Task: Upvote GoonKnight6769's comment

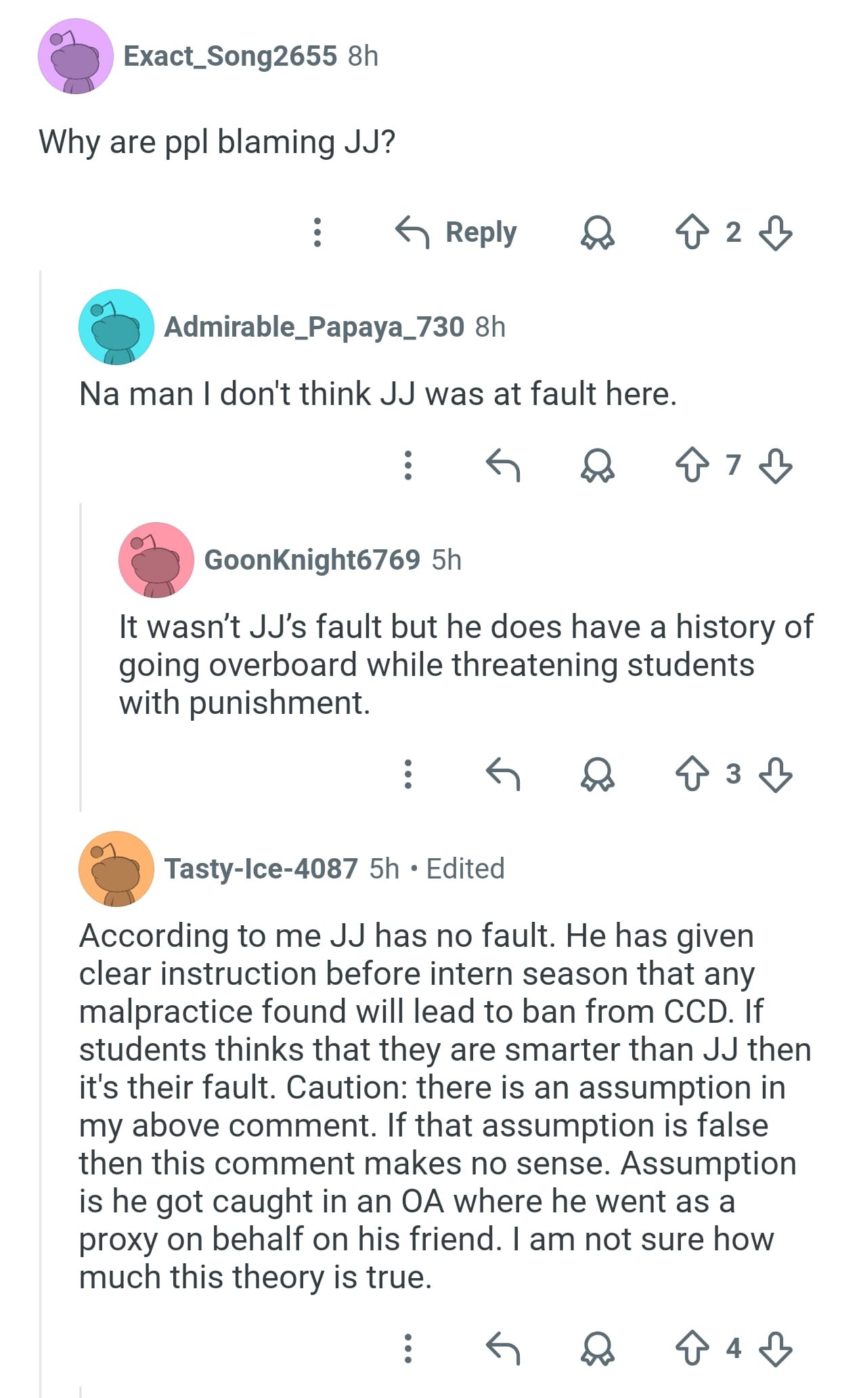Action: pos(692,774)
